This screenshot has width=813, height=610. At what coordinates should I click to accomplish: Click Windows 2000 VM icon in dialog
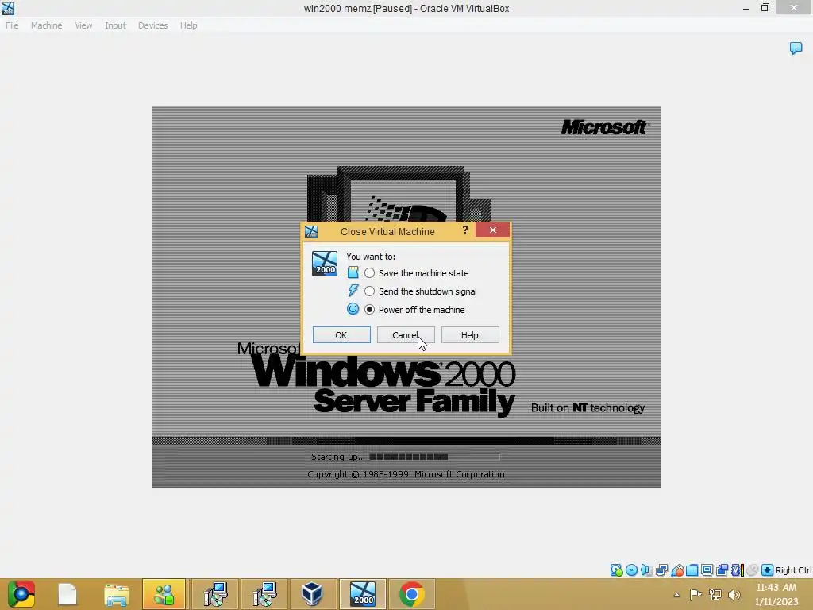(x=325, y=264)
